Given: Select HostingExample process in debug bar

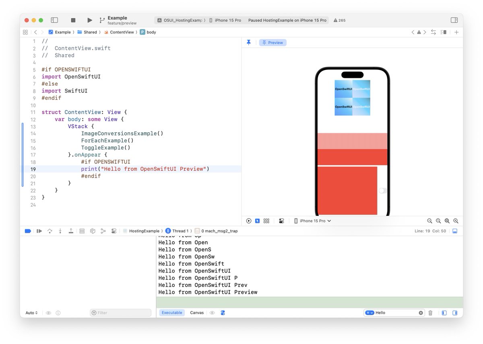Looking at the screenshot, I should pos(141,231).
